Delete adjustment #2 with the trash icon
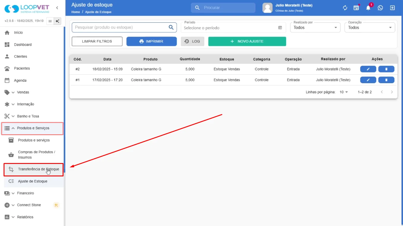This screenshot has height=226, width=403. 386,69
